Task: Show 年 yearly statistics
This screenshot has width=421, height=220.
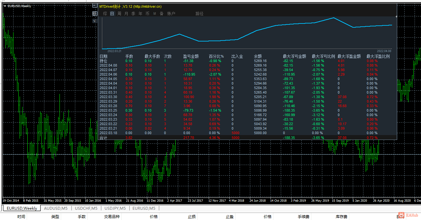Action: point(140,14)
